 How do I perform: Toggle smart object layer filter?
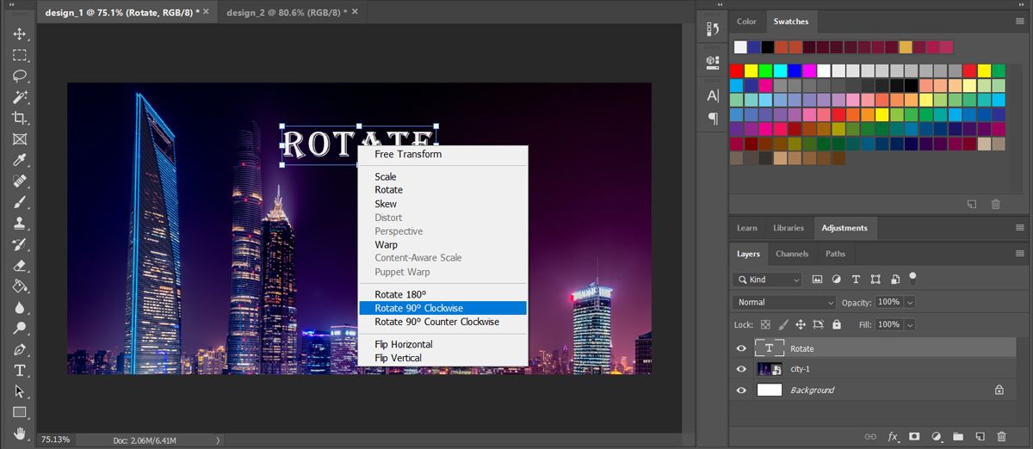click(x=895, y=280)
